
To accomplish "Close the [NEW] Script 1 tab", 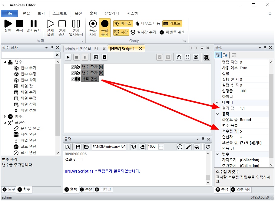I will (140, 49).
